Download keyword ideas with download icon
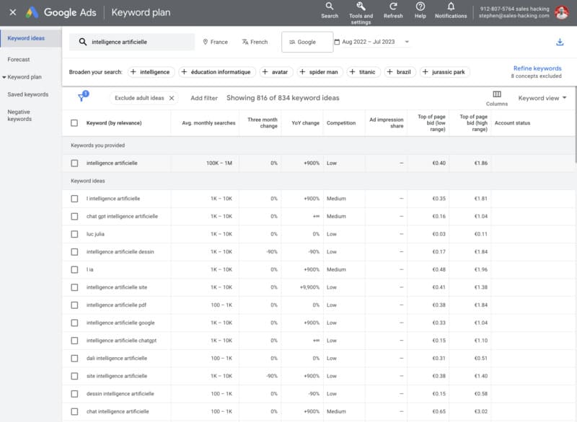577x422 pixels. (x=560, y=42)
